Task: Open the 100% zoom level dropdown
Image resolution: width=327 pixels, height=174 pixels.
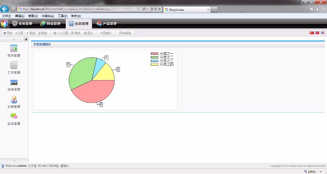Action: [321, 172]
